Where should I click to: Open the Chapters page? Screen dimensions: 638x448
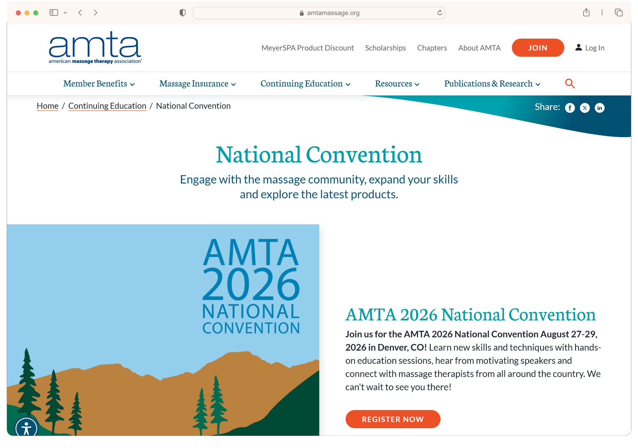click(x=432, y=48)
